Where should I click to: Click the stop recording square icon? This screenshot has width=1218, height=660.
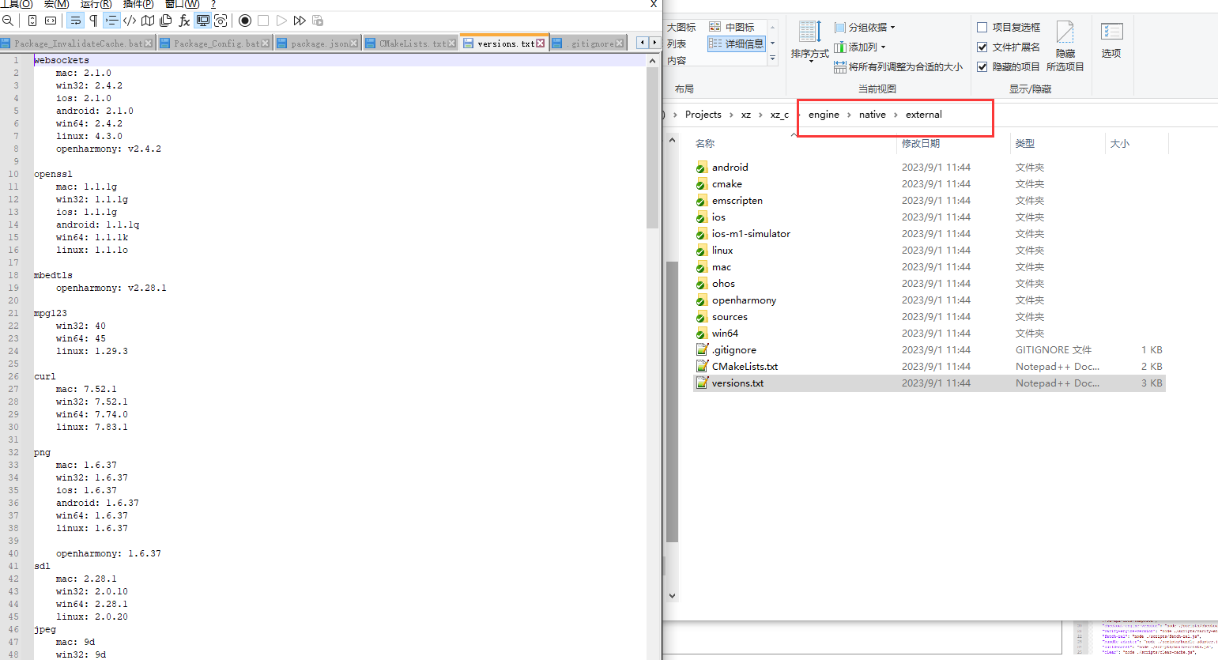263,21
